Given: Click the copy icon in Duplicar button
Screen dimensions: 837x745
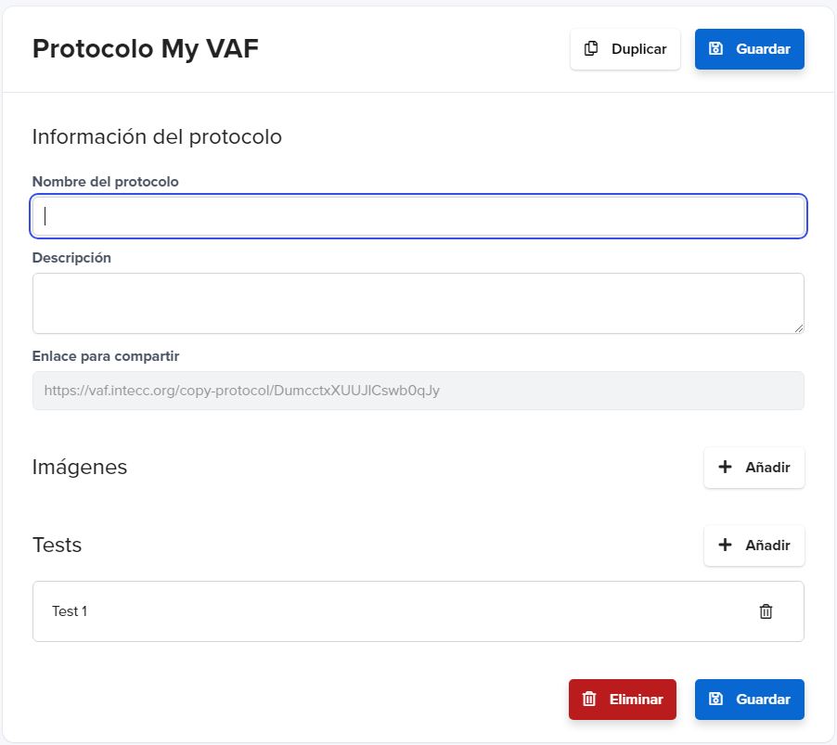Looking at the screenshot, I should 591,48.
